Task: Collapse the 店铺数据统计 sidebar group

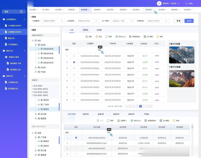Action: [24, 19]
